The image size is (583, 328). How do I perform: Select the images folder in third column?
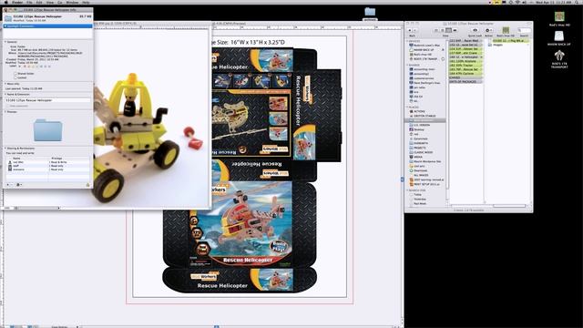pos(496,45)
